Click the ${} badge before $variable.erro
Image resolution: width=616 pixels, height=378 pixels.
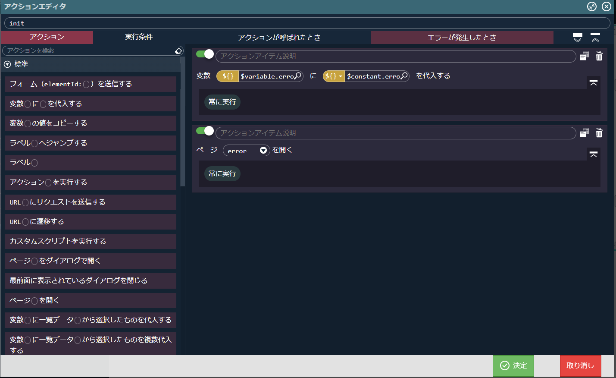(x=228, y=76)
